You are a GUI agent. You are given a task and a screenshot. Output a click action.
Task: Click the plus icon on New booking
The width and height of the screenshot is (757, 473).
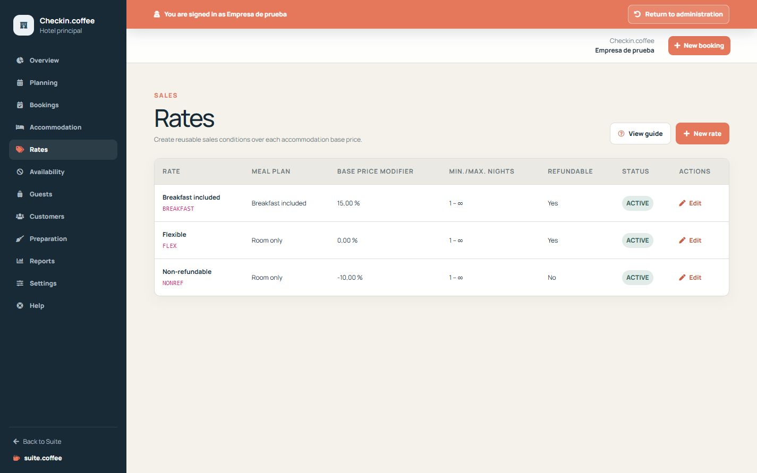coord(677,46)
